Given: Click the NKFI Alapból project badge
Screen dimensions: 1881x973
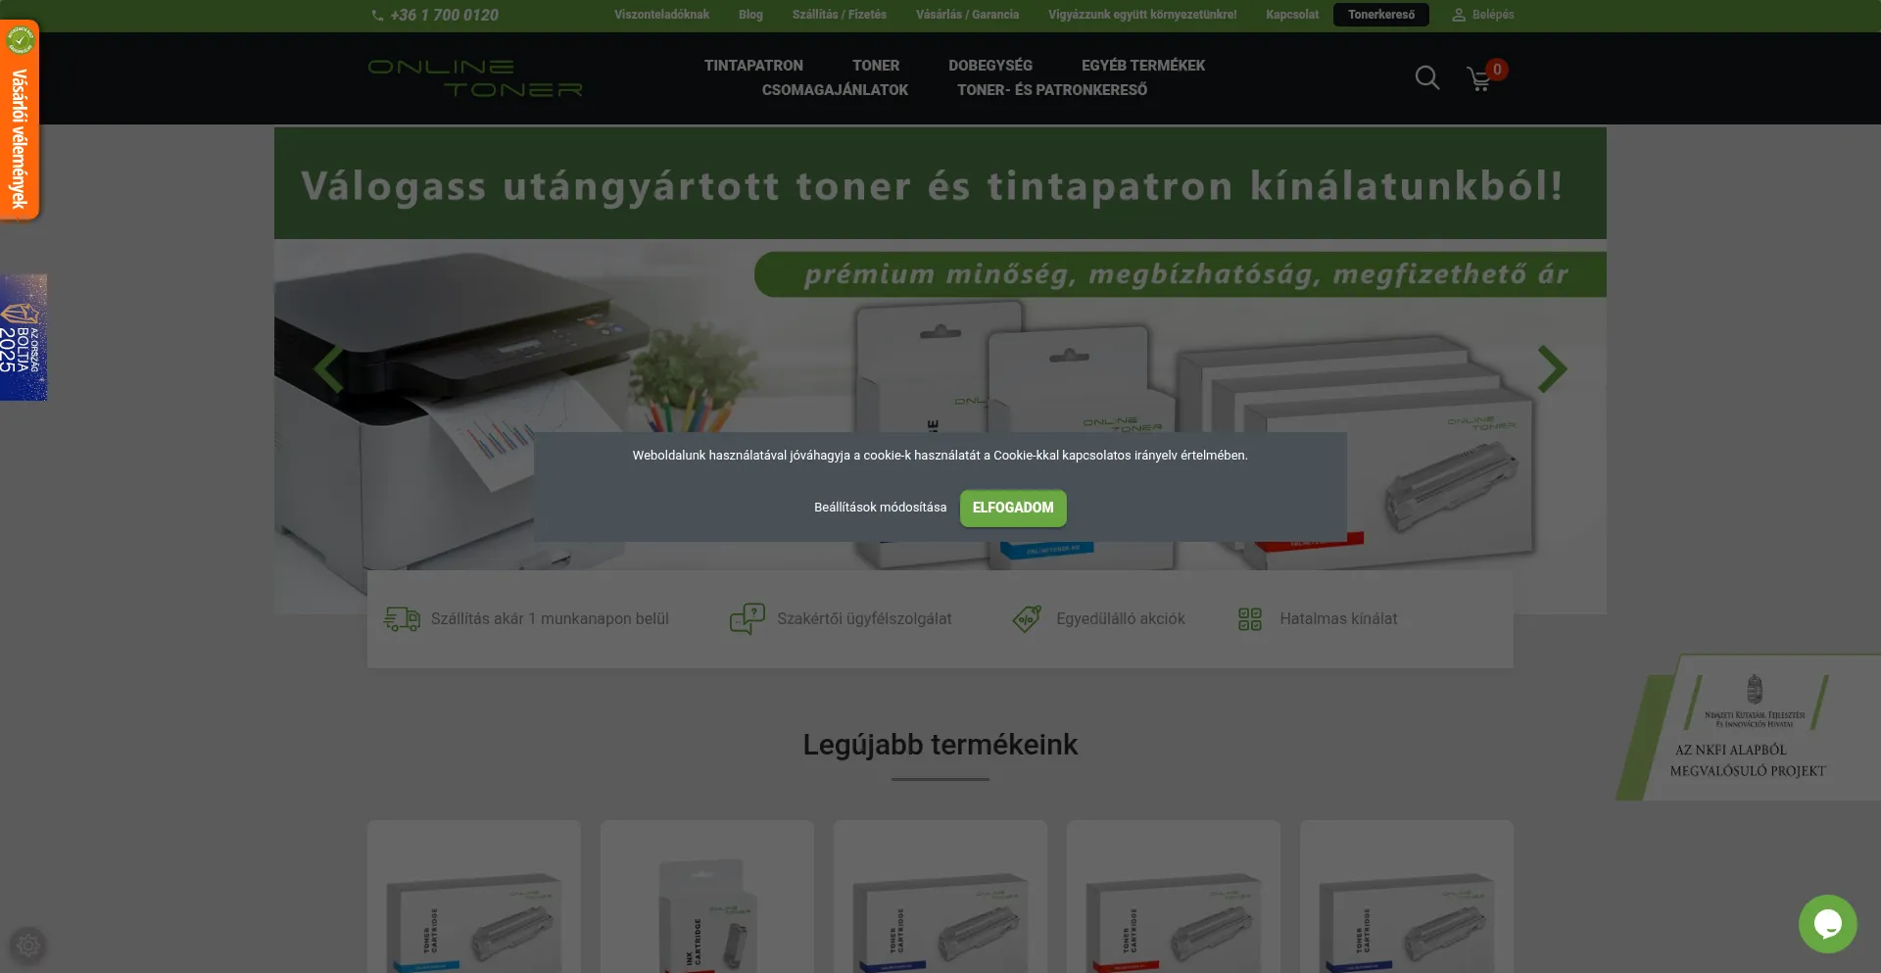Looking at the screenshot, I should [1749, 728].
